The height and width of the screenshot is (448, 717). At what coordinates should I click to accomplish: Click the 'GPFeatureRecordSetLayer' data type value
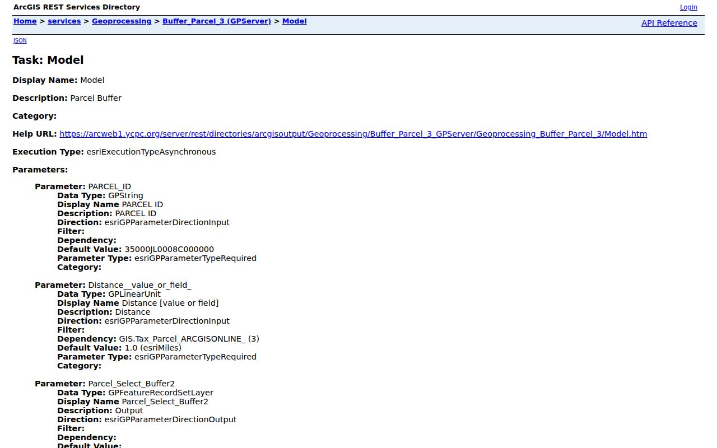tap(161, 393)
